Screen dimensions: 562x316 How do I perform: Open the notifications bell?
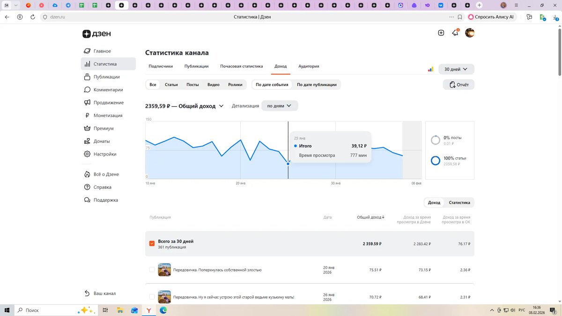point(455,33)
